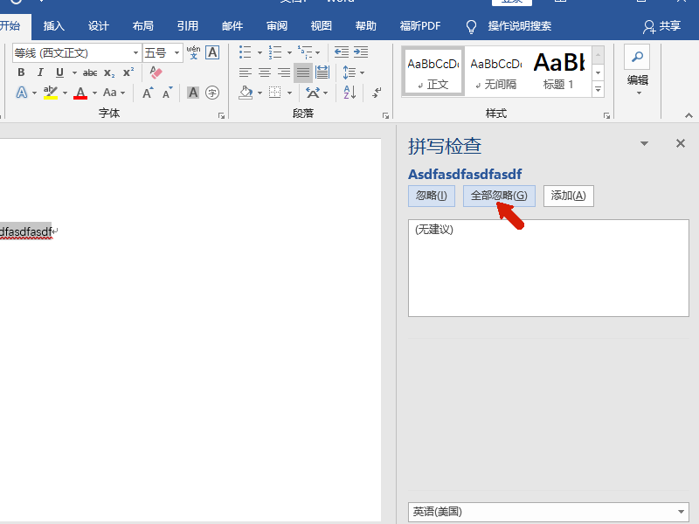Image resolution: width=699 pixels, height=524 pixels.
Task: Toggle strikethrough abc formatting
Action: (90, 72)
